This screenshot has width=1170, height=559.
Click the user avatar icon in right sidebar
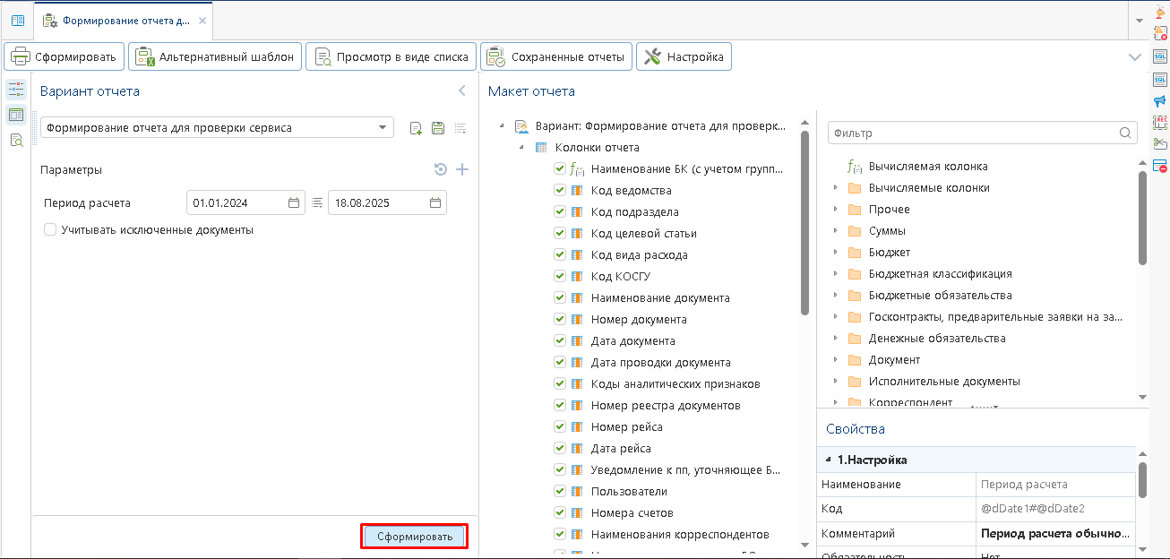point(1160,13)
